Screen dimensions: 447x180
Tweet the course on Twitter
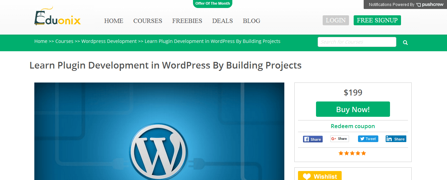pyautogui.click(x=368, y=139)
